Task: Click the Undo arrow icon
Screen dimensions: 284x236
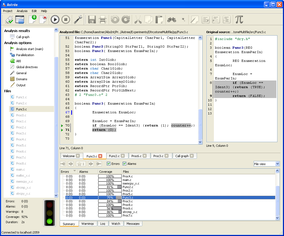Action: tap(115, 19)
